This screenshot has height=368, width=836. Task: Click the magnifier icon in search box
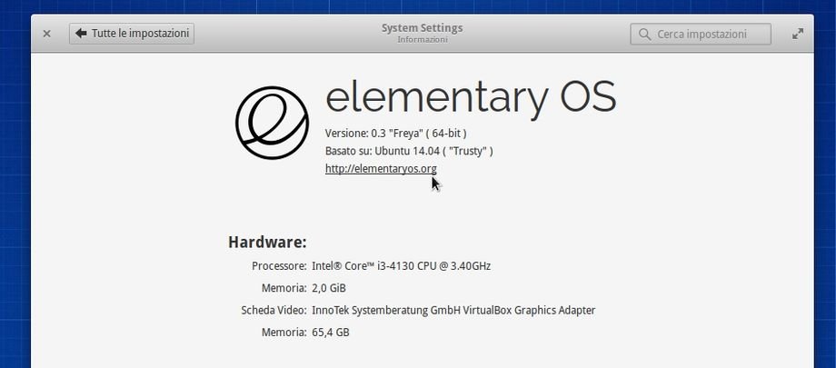[644, 35]
